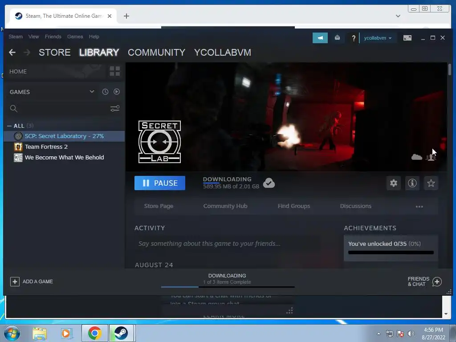Click the SCP Secret Laboratory game icon
Image resolution: width=456 pixels, height=342 pixels.
click(x=18, y=136)
